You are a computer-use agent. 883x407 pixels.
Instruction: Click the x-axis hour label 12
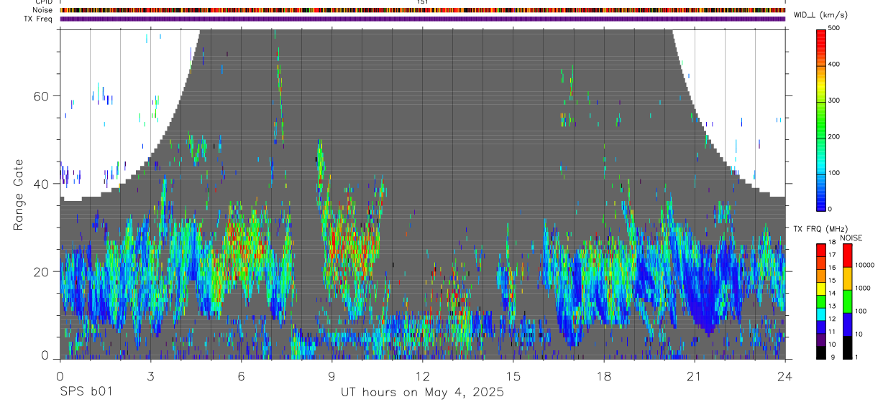[423, 375]
